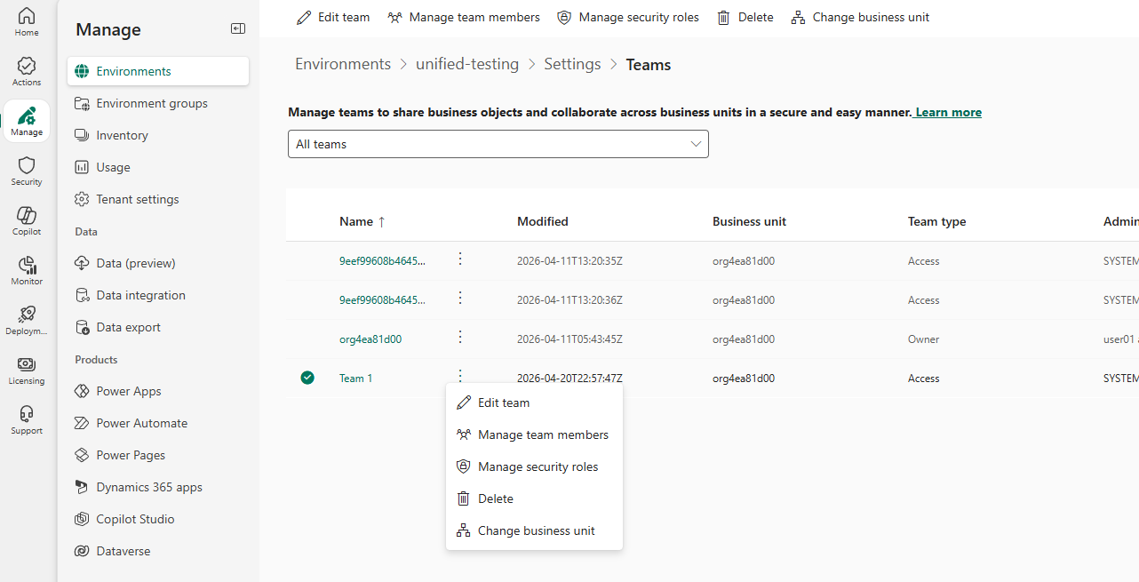Go to Environments in Manage pane
Image resolution: width=1139 pixels, height=582 pixels.
[x=158, y=71]
